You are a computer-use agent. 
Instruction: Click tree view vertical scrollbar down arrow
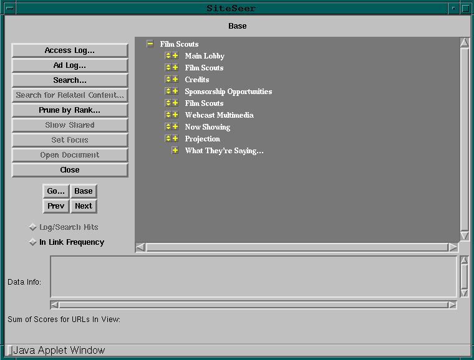pos(465,235)
